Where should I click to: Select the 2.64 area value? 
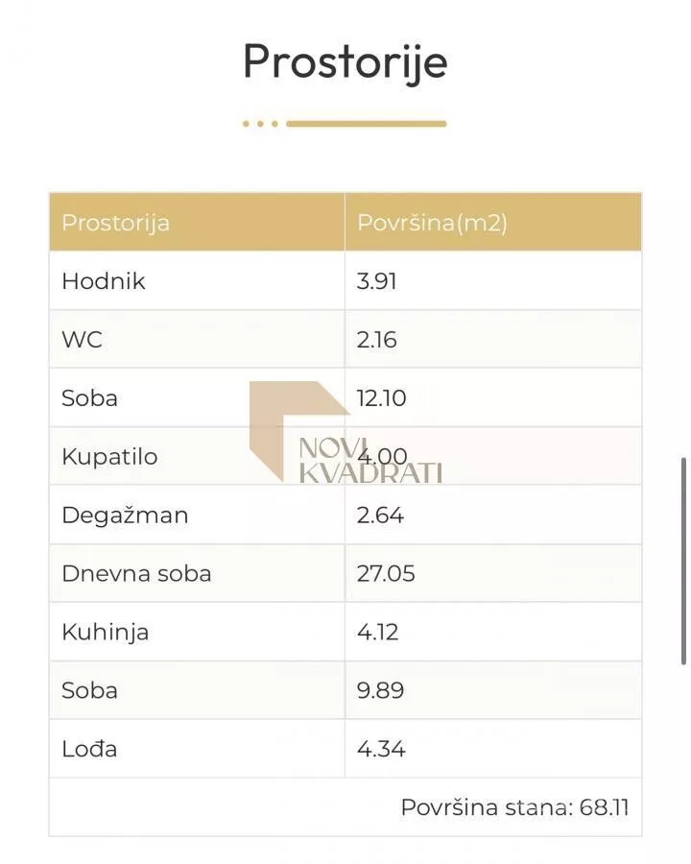pyautogui.click(x=380, y=515)
